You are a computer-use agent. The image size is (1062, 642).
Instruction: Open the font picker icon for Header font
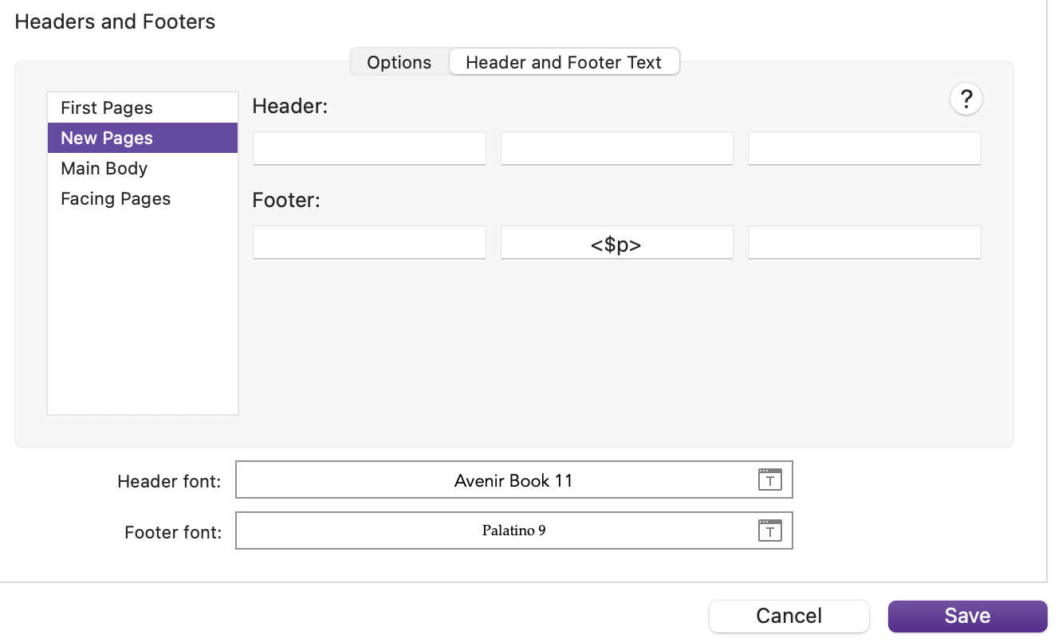pyautogui.click(x=769, y=480)
